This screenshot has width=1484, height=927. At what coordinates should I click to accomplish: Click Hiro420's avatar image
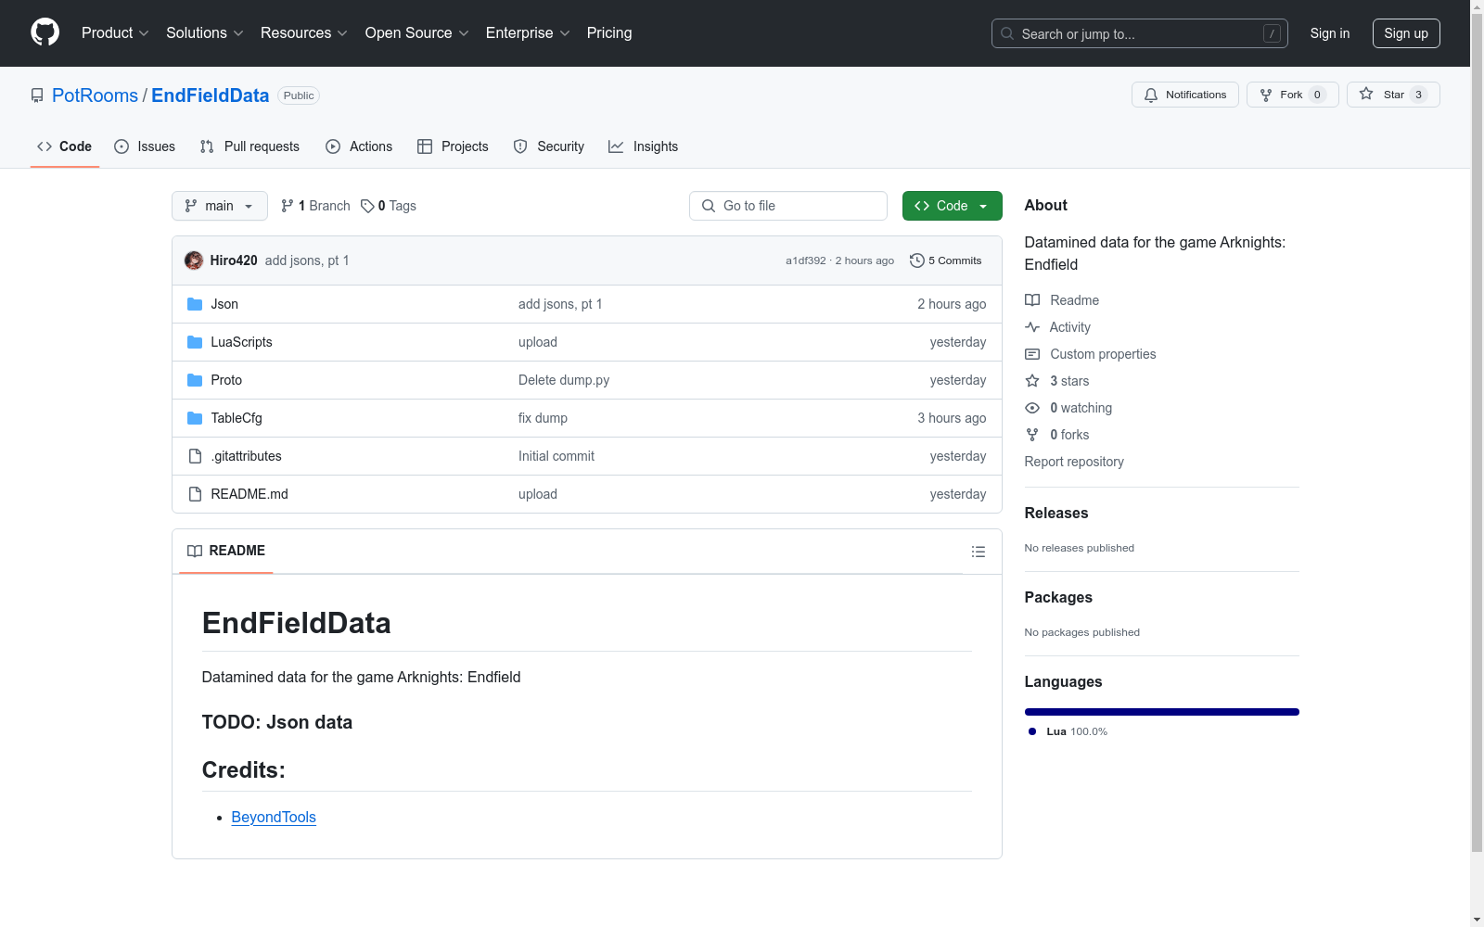(x=194, y=260)
